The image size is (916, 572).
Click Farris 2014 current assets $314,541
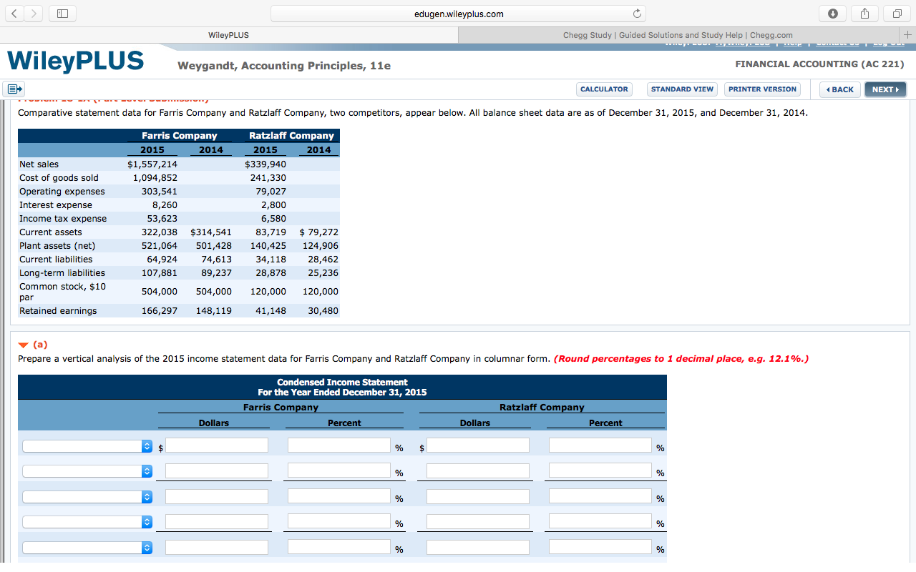click(211, 232)
